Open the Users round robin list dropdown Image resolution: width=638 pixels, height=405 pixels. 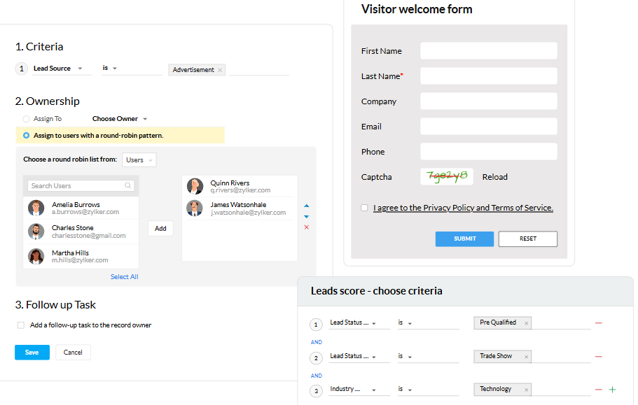pos(139,159)
